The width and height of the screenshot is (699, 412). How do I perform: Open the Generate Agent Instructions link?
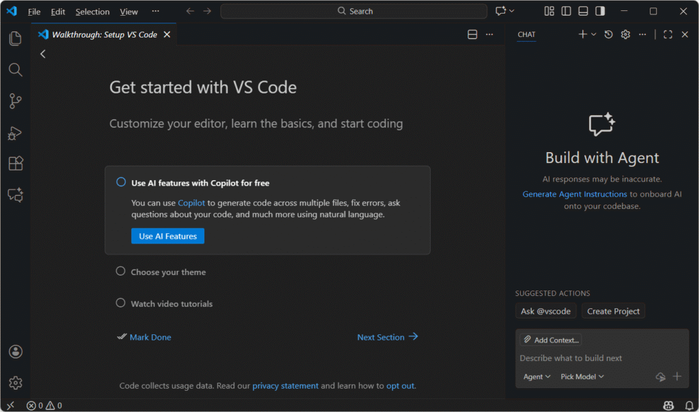(574, 194)
